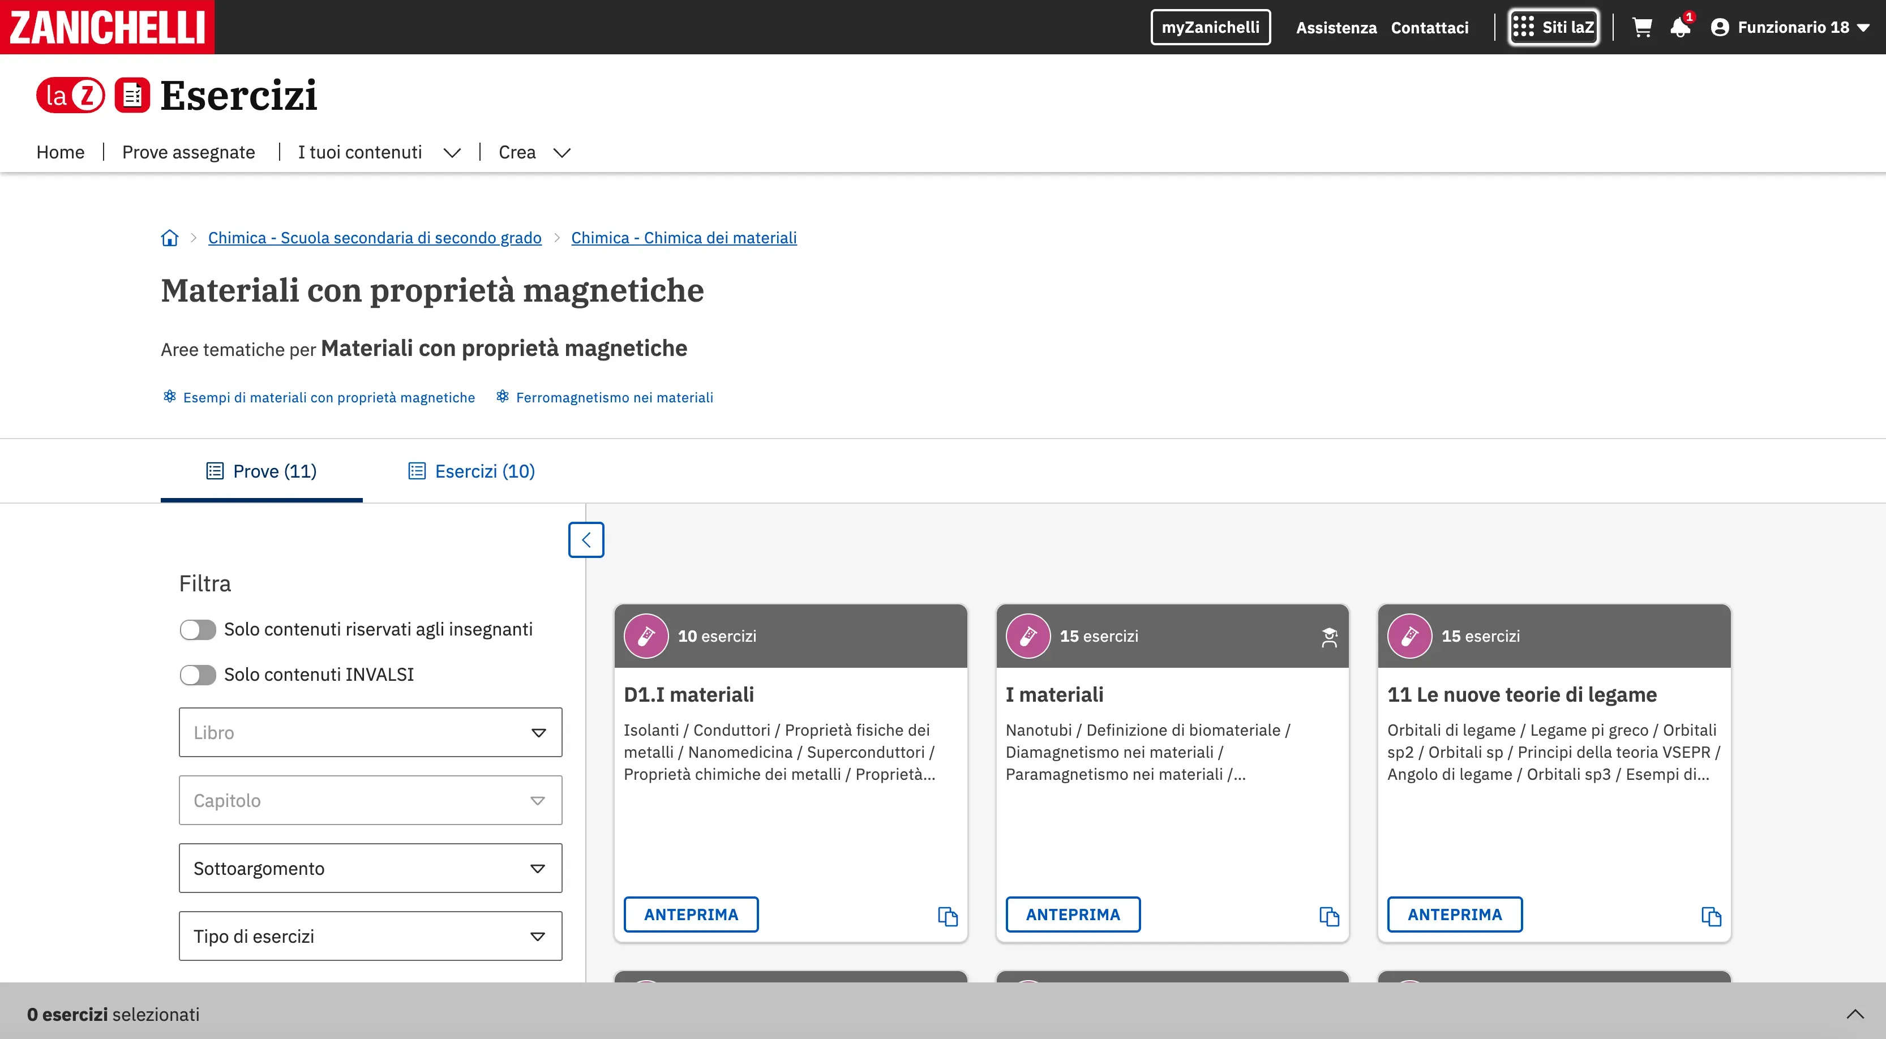Image resolution: width=1886 pixels, height=1039 pixels.
Task: Open Ferromagnetismo nei materiali topic
Action: pyautogui.click(x=605, y=398)
